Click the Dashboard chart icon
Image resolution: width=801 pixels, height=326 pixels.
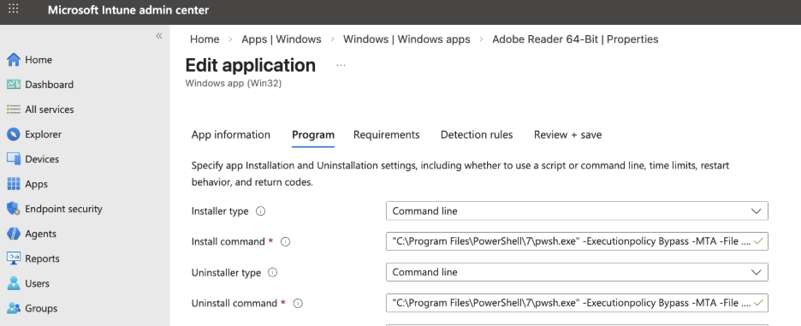coord(14,85)
